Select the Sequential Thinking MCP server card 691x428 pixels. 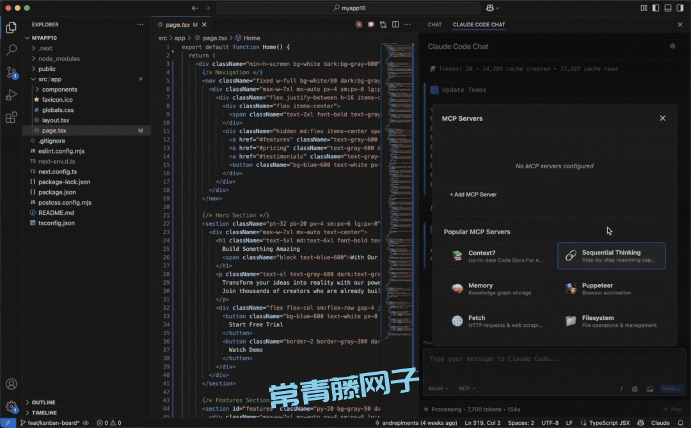point(611,256)
